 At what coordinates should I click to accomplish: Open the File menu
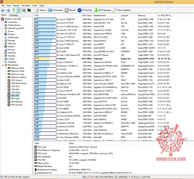[x=3, y=6]
